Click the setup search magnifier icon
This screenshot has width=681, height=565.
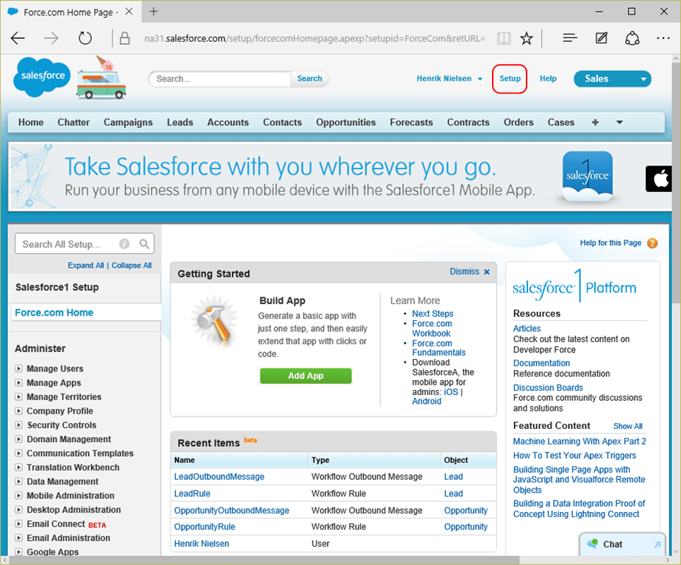point(144,244)
